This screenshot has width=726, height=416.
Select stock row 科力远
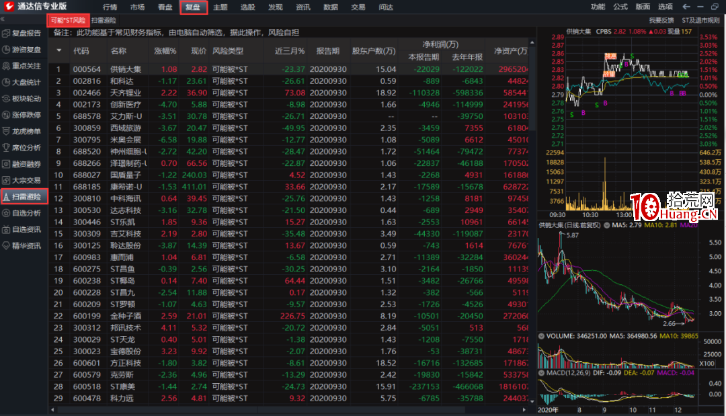[x=288, y=398]
